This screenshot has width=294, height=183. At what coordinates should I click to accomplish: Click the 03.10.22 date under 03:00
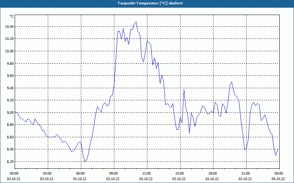pyautogui.click(x=47, y=179)
